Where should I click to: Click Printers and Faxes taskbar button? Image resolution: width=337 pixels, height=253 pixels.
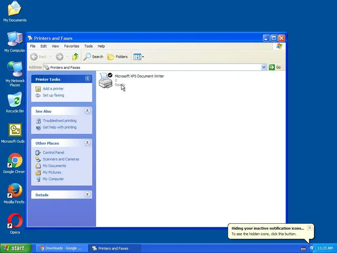pyautogui.click(x=115, y=248)
